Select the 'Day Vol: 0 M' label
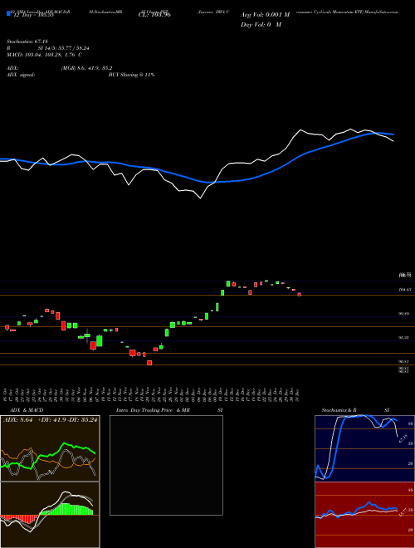The width and height of the screenshot is (415, 548). pyautogui.click(x=261, y=25)
